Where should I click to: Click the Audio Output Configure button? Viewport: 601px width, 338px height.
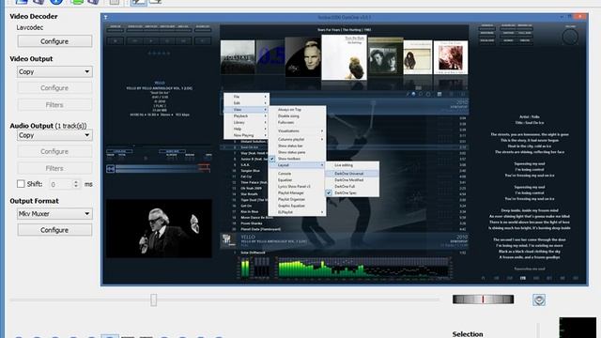pyautogui.click(x=54, y=151)
